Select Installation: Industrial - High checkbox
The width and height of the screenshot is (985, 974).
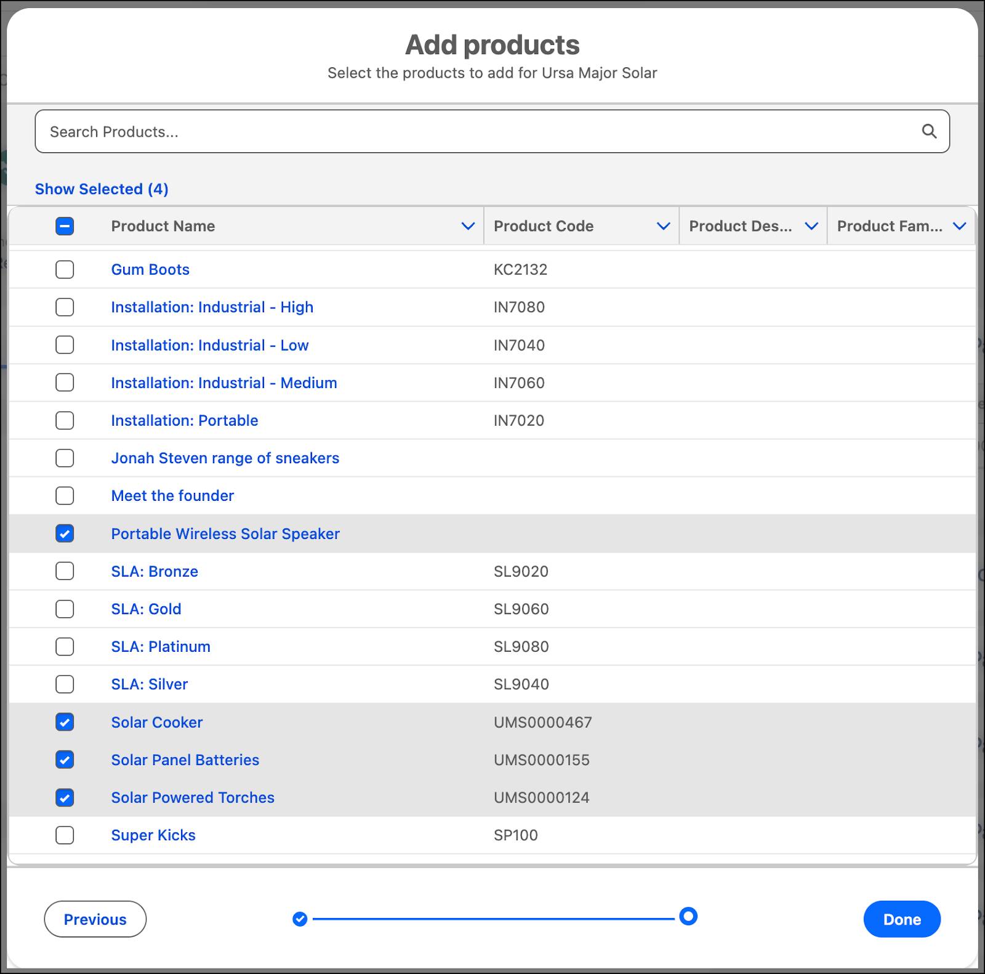(x=65, y=307)
